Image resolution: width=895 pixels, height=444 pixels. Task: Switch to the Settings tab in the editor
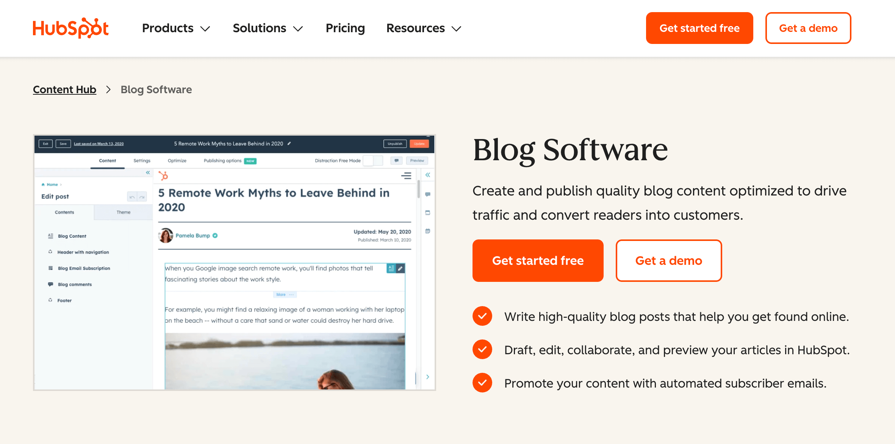tap(142, 161)
